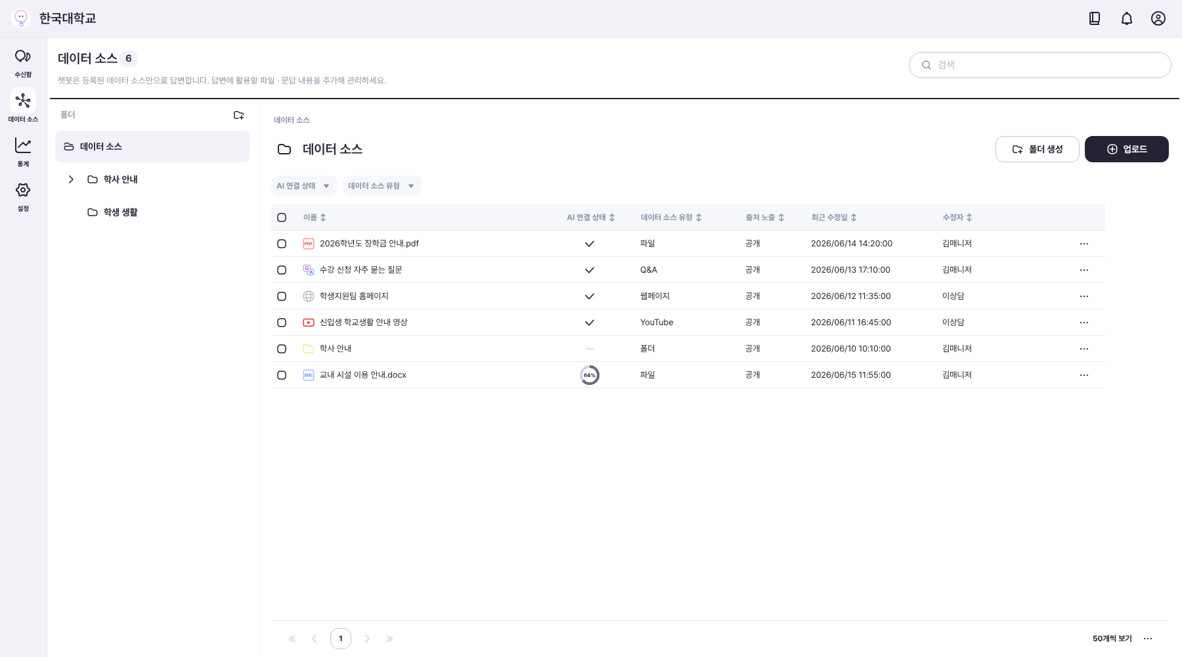Click the 업로드 button
Viewport: 1182px width, 657px height.
(x=1127, y=149)
